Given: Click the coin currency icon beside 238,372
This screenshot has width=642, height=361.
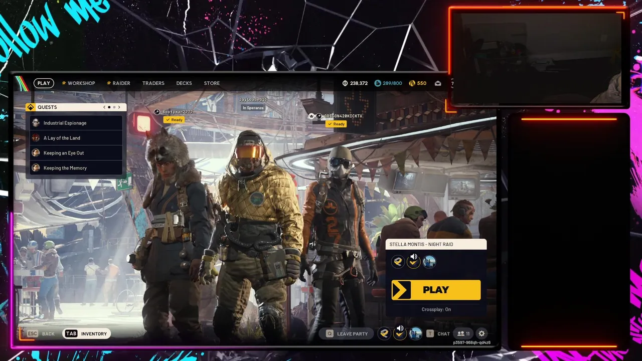Looking at the screenshot, I should 345,83.
